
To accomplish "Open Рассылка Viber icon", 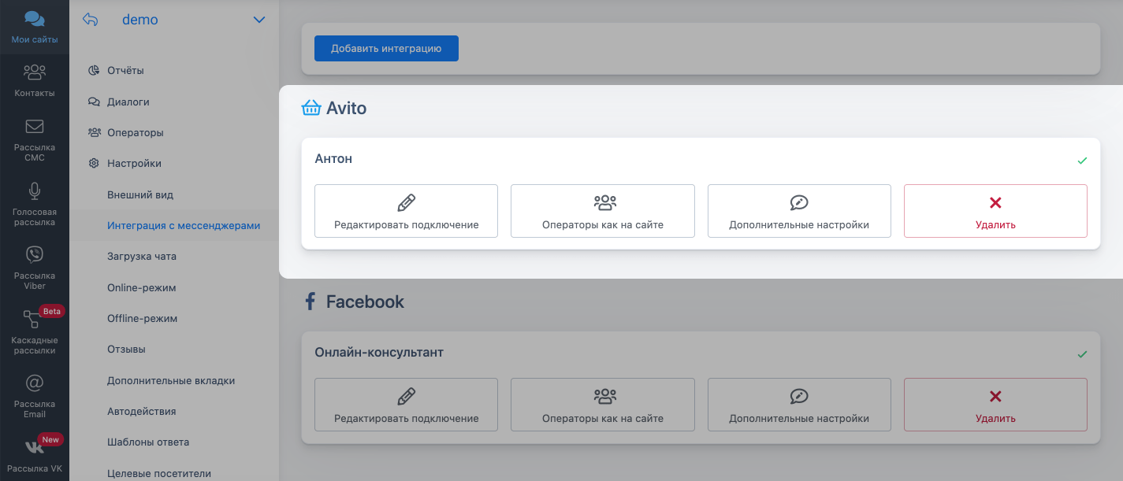I will click(34, 254).
